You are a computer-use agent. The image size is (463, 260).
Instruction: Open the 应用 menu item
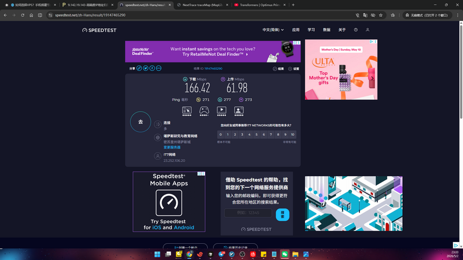296,30
